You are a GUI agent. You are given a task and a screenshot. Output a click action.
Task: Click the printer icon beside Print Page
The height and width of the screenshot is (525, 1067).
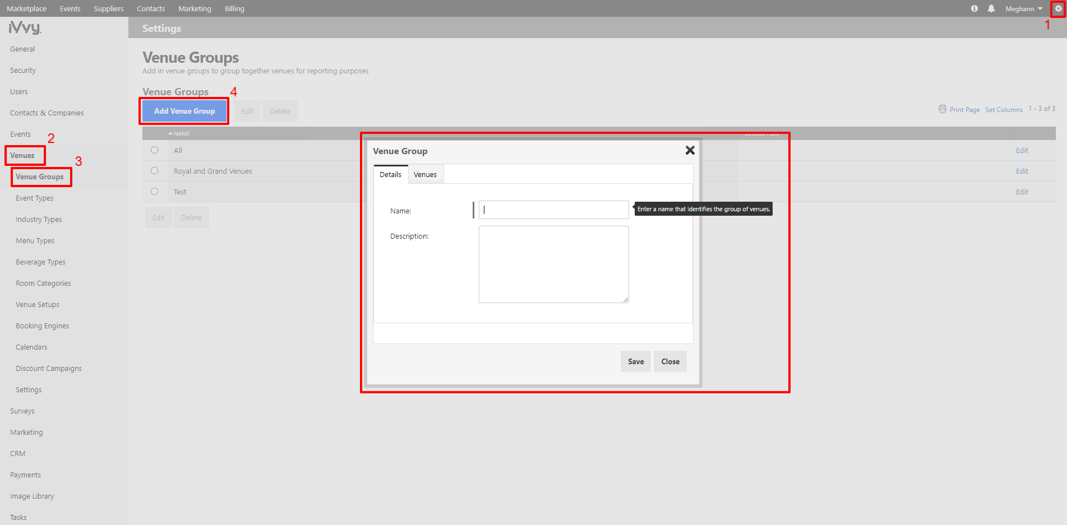tap(943, 109)
